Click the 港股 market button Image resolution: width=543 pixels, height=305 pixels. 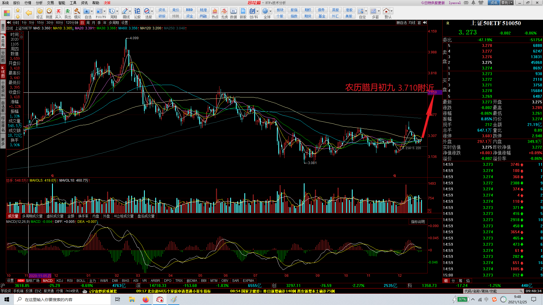349,10
